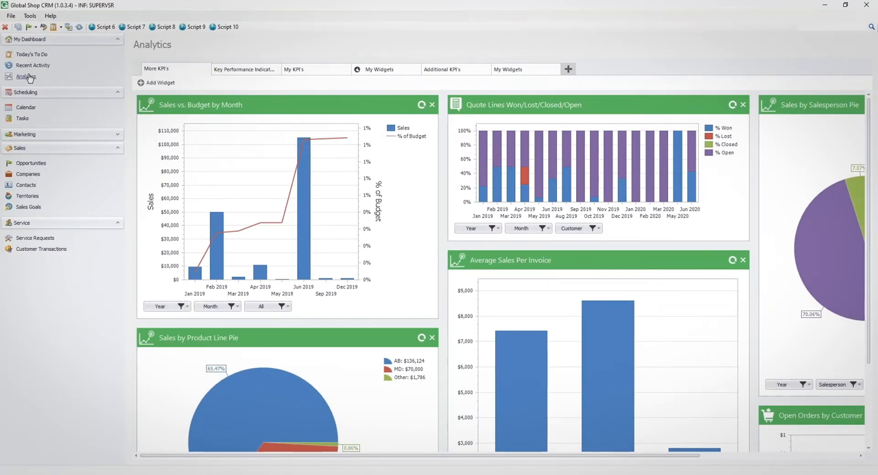The width and height of the screenshot is (878, 475).
Task: Open the Tools menu
Action: coord(30,16)
